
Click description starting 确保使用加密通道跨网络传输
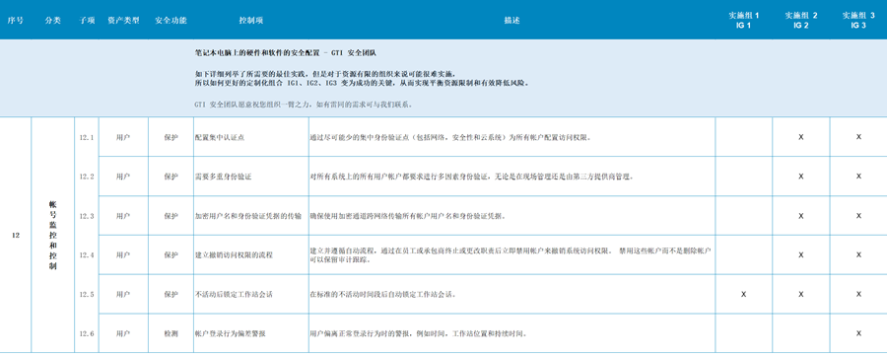[x=408, y=216]
